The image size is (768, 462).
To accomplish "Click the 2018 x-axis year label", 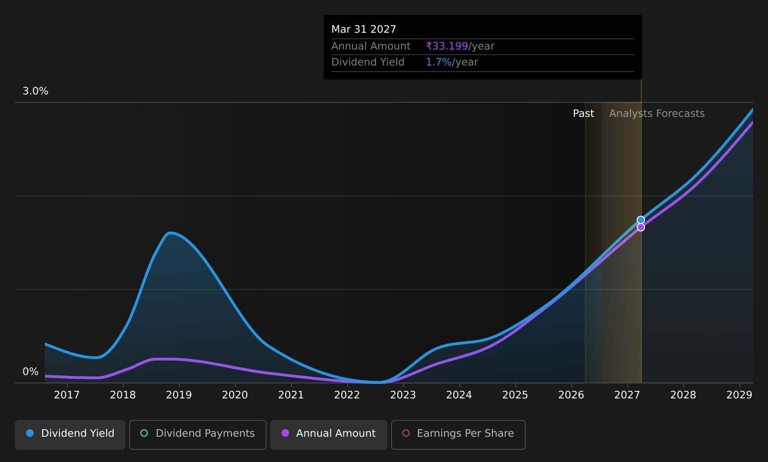I will (x=123, y=395).
